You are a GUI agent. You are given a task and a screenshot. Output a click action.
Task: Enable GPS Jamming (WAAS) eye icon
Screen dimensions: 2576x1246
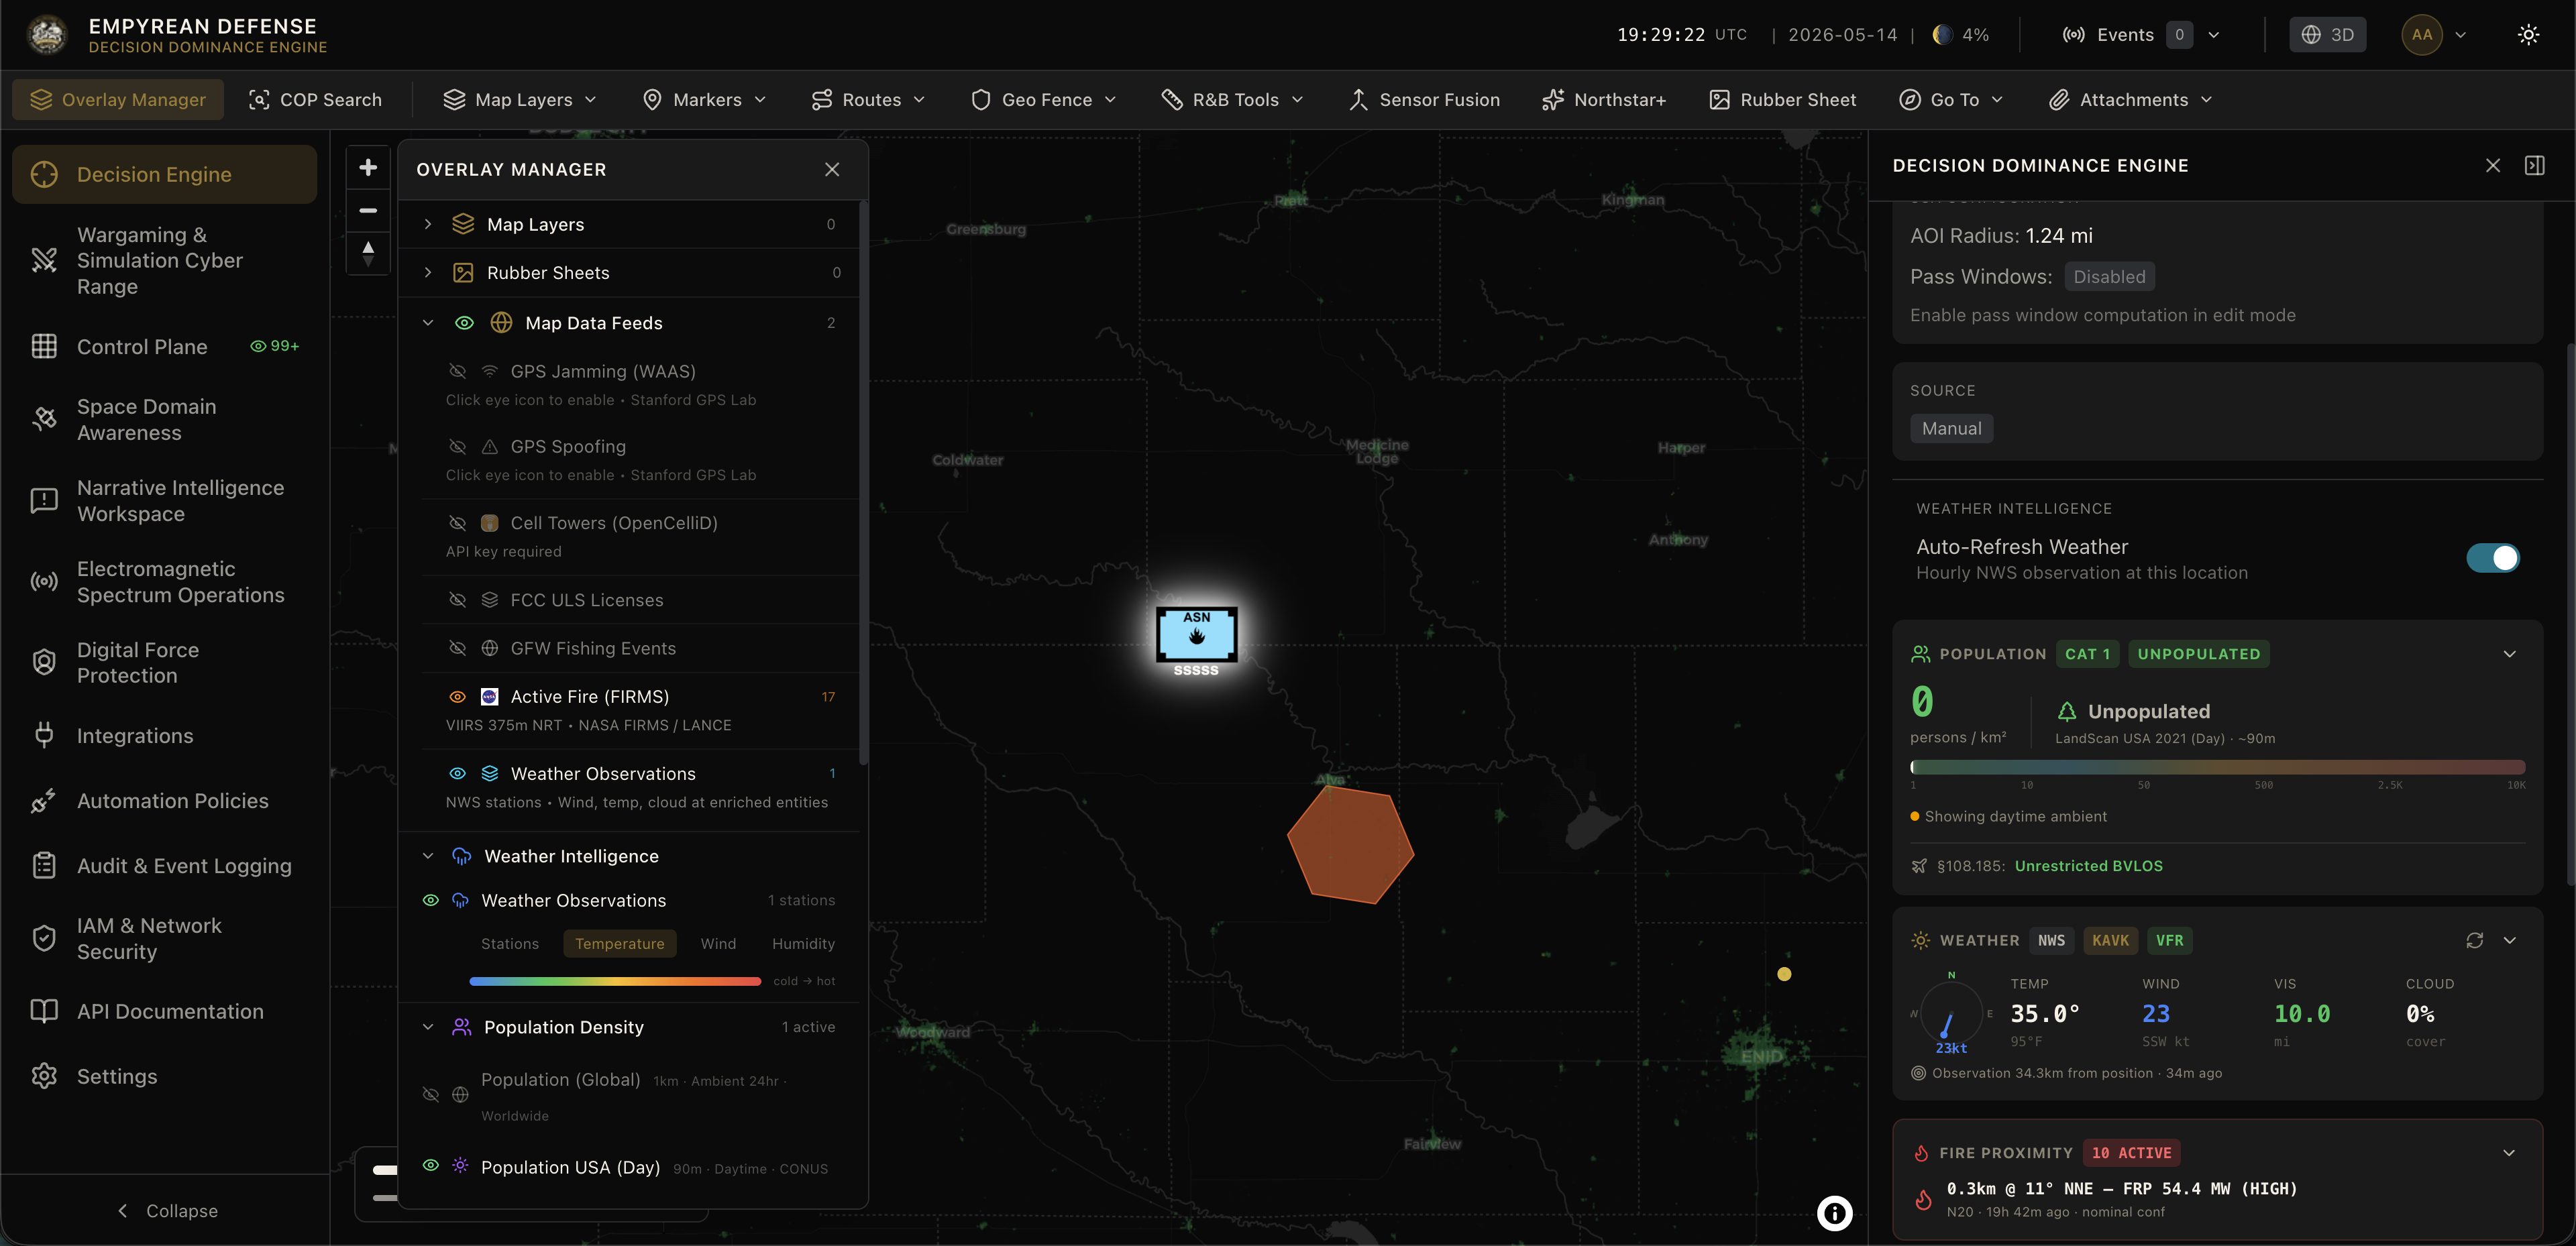click(x=457, y=371)
